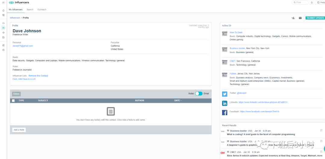
Task: Click the envelope email icon near Submit Update
Action: tap(300, 18)
